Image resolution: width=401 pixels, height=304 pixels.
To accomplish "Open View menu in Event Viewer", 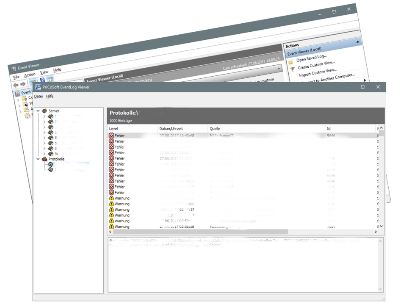I will 44,72.
